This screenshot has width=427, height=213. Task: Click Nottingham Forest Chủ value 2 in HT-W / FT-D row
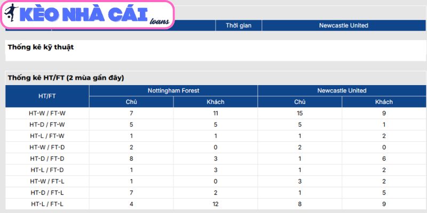click(131, 148)
